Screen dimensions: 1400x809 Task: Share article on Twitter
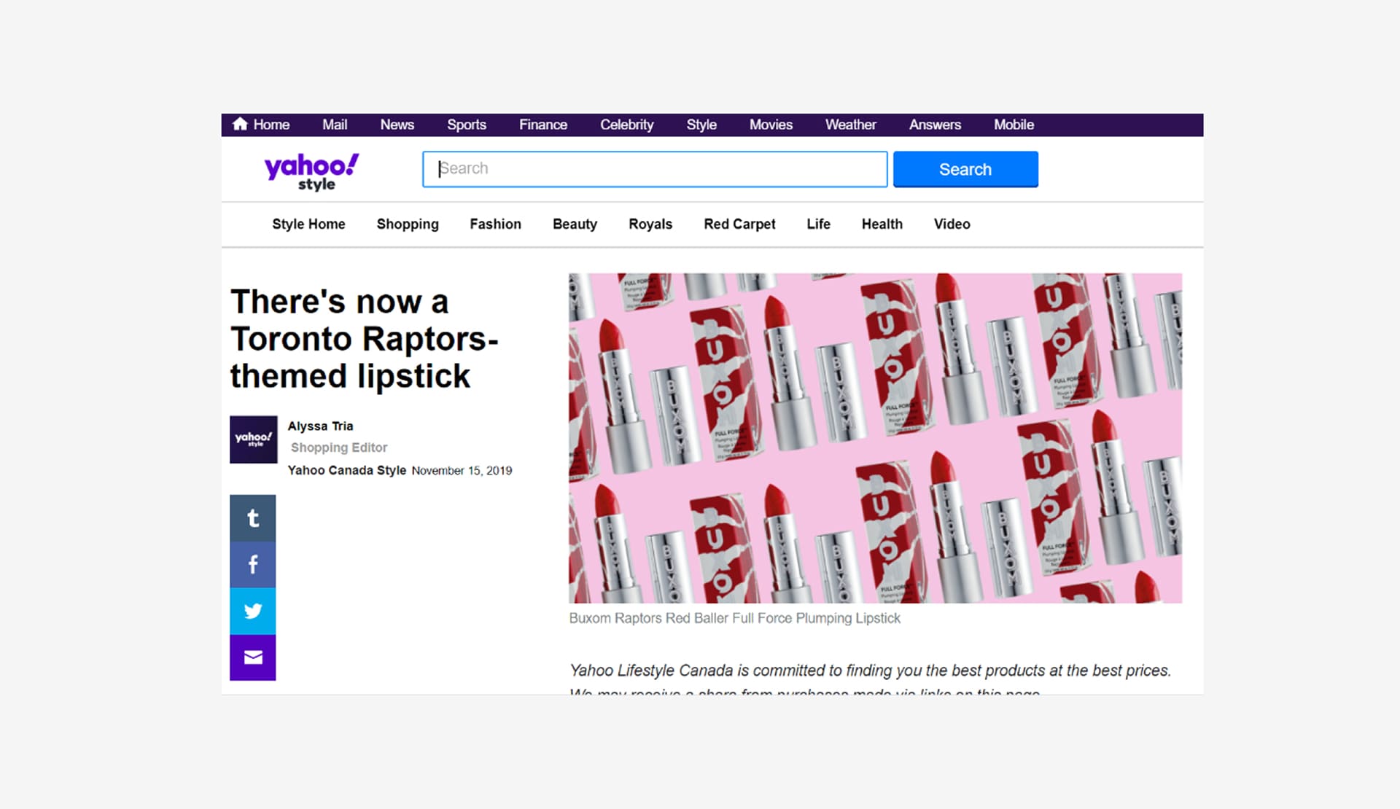click(253, 611)
